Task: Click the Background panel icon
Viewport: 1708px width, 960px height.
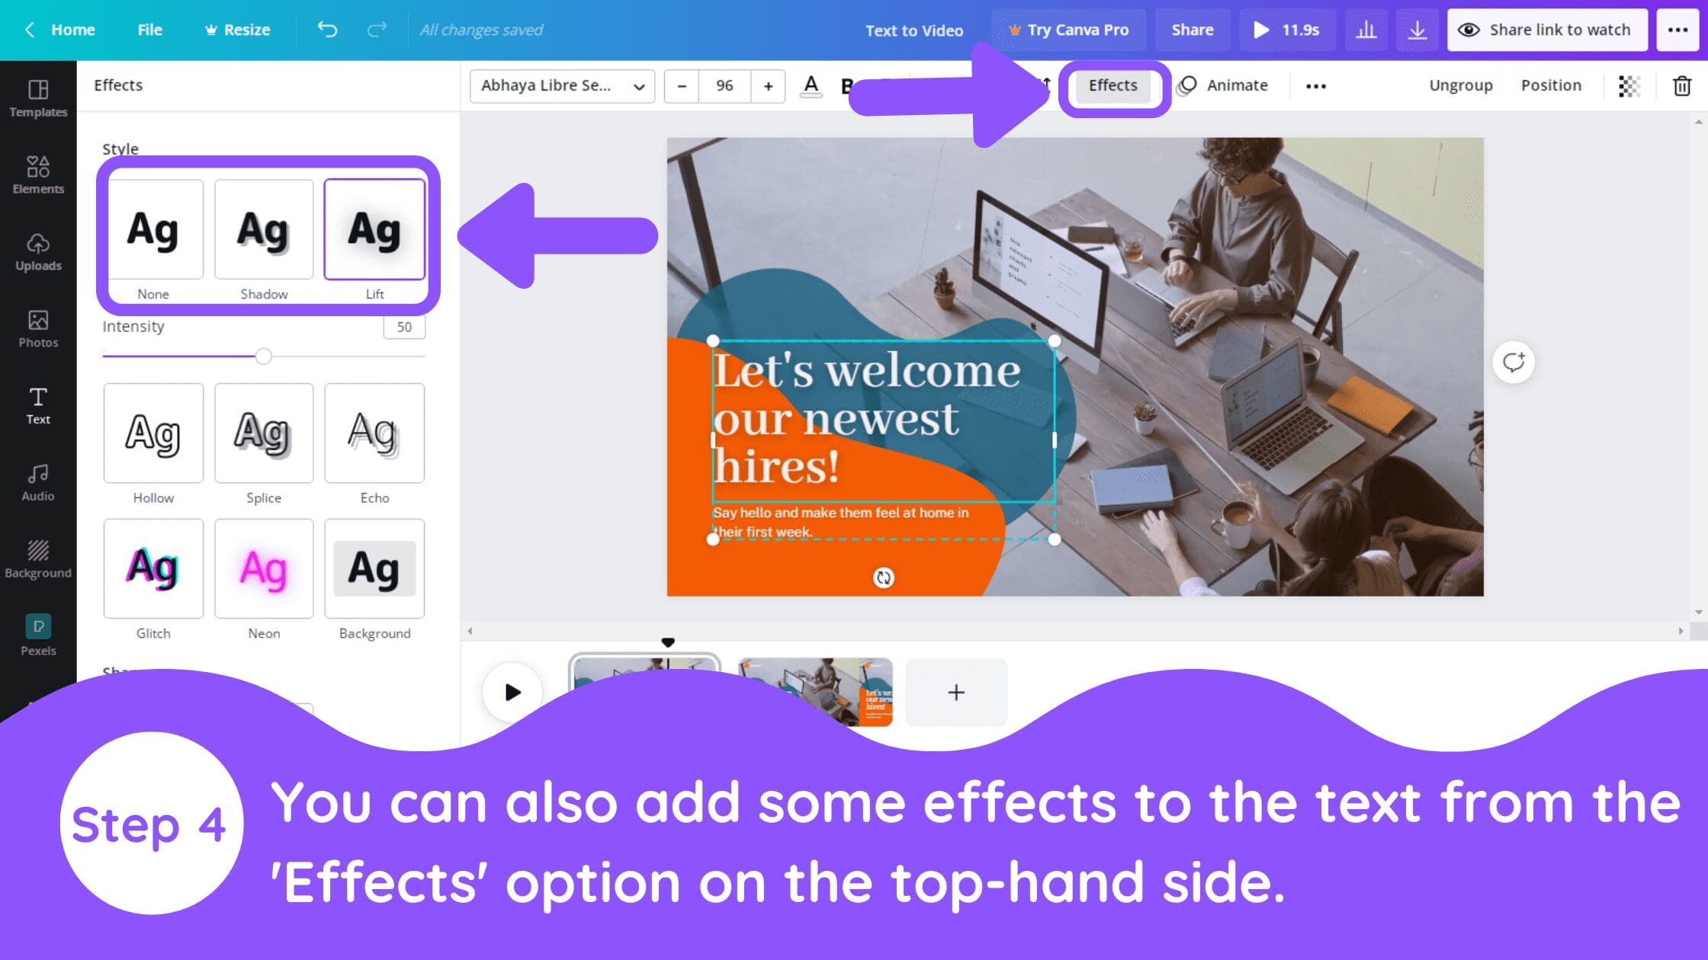Action: coord(37,557)
